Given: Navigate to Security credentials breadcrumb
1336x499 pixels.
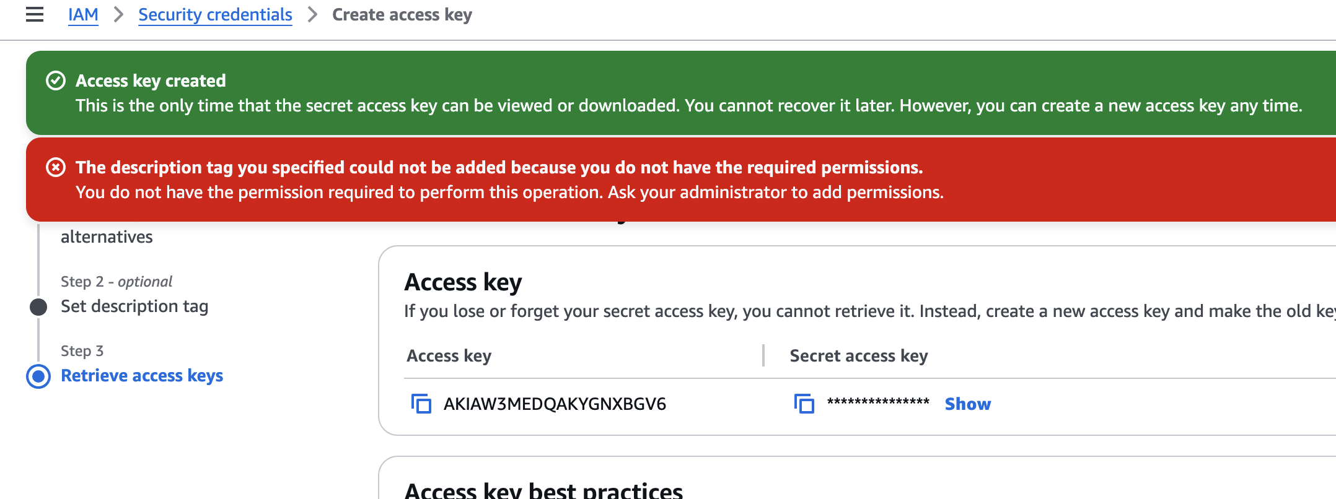Looking at the screenshot, I should 215,14.
